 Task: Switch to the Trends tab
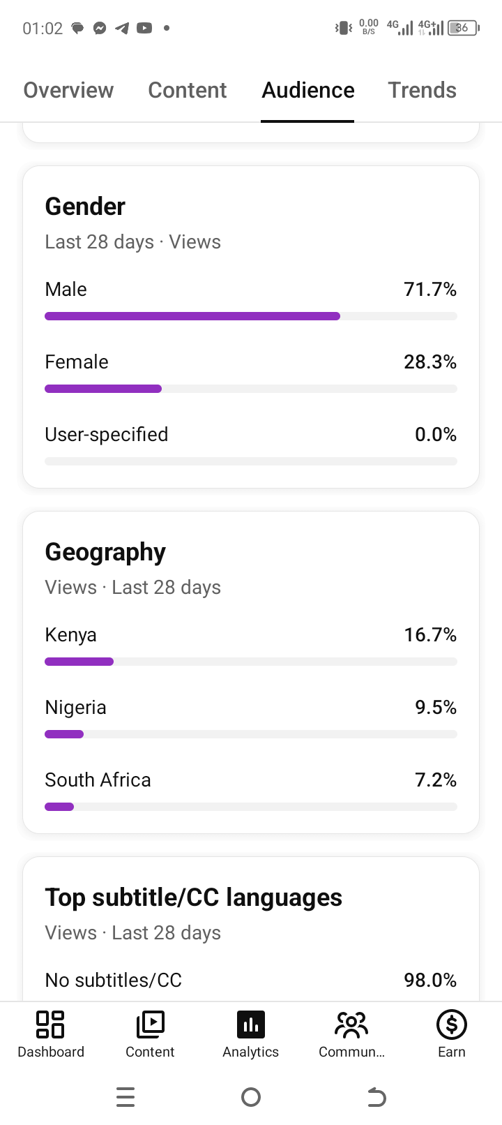423,90
